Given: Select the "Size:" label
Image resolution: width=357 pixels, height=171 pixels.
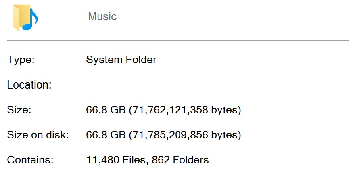Looking at the screenshot, I should tap(19, 110).
